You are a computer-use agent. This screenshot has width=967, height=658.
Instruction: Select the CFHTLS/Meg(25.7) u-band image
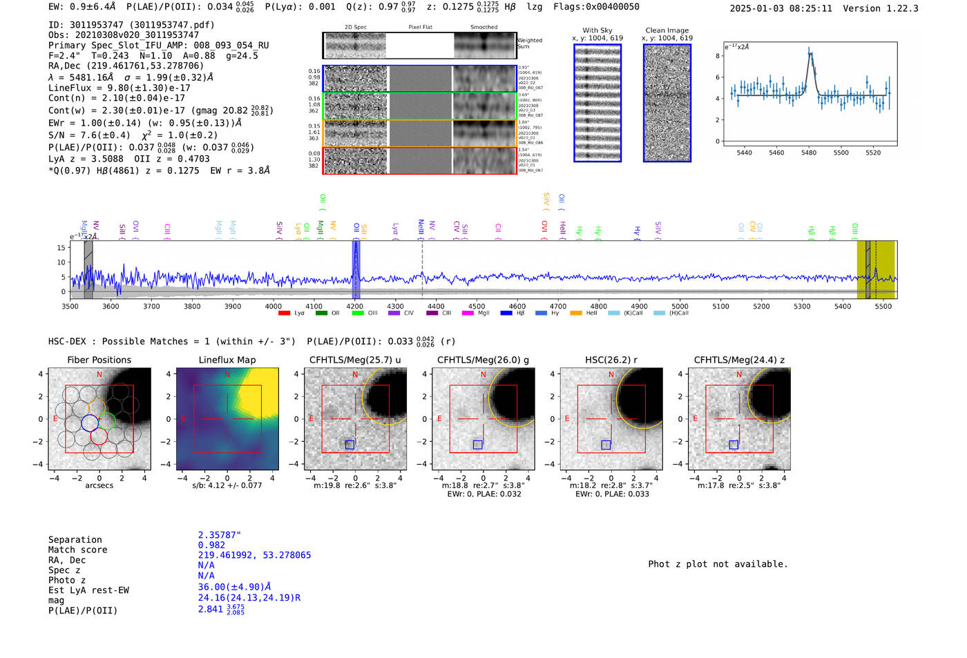click(x=355, y=419)
